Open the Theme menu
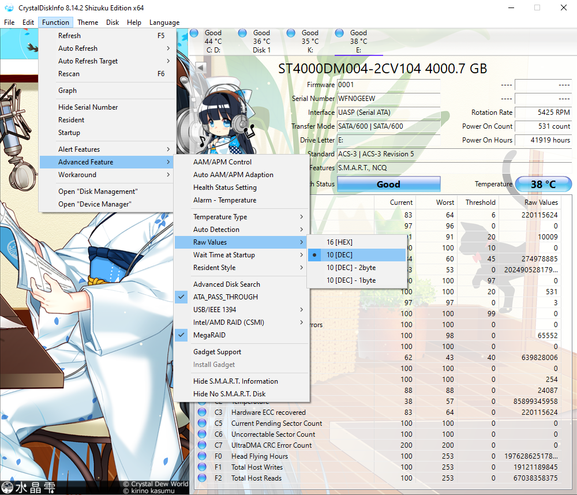Viewport: 577px width, 495px height. (x=88, y=22)
